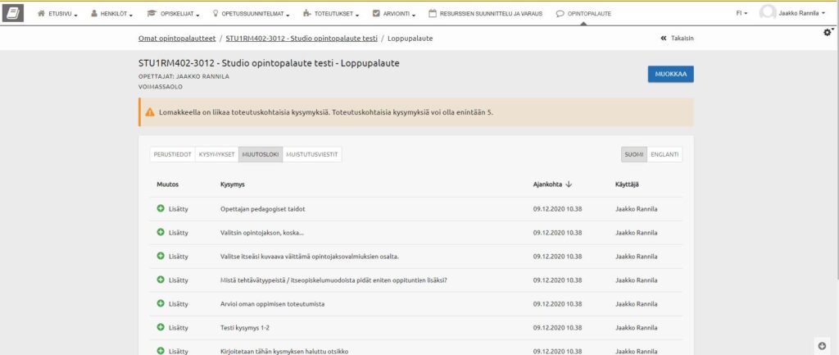Open the Jaakko Rannila user menu
Image resolution: width=839 pixels, height=355 pixels.
[x=800, y=14]
